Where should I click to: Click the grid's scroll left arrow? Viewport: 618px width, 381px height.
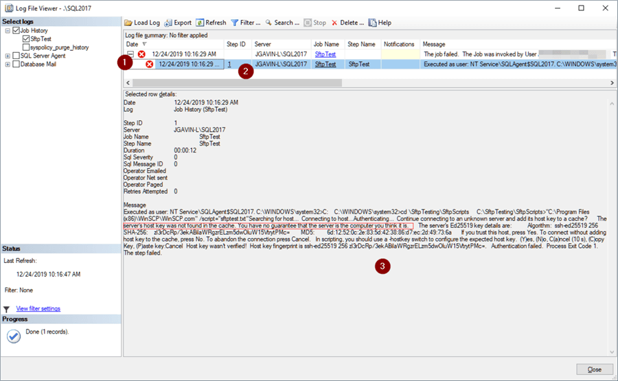128,83
